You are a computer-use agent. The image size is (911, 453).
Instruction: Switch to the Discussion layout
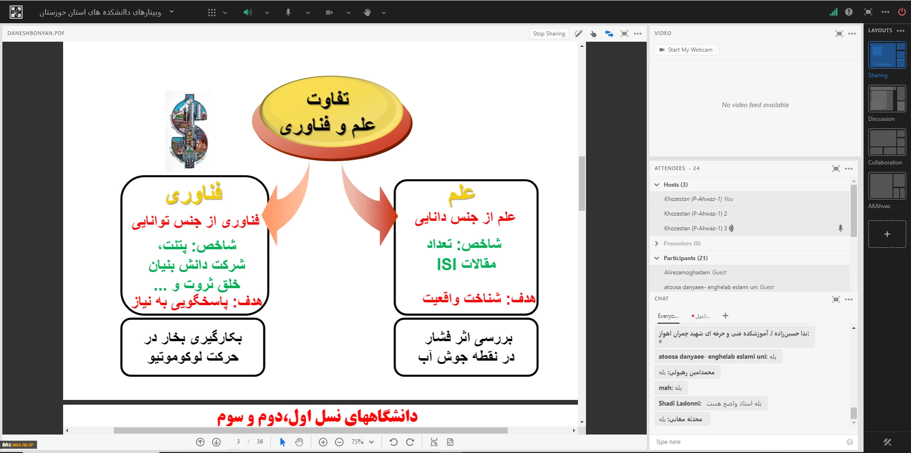887,99
